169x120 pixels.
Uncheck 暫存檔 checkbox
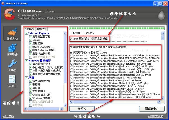[30, 85]
